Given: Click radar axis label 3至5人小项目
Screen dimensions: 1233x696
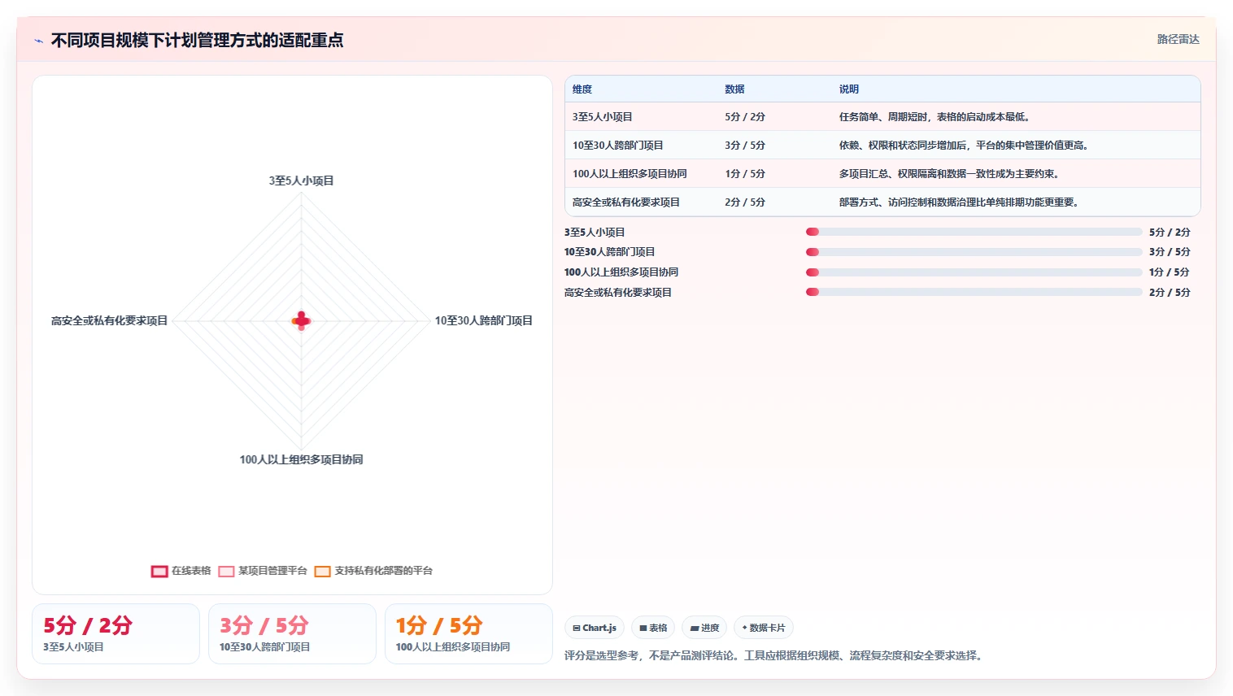Looking at the screenshot, I should click(x=302, y=181).
